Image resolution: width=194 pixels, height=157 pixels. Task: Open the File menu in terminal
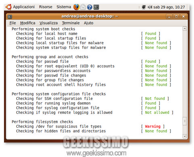(13, 23)
